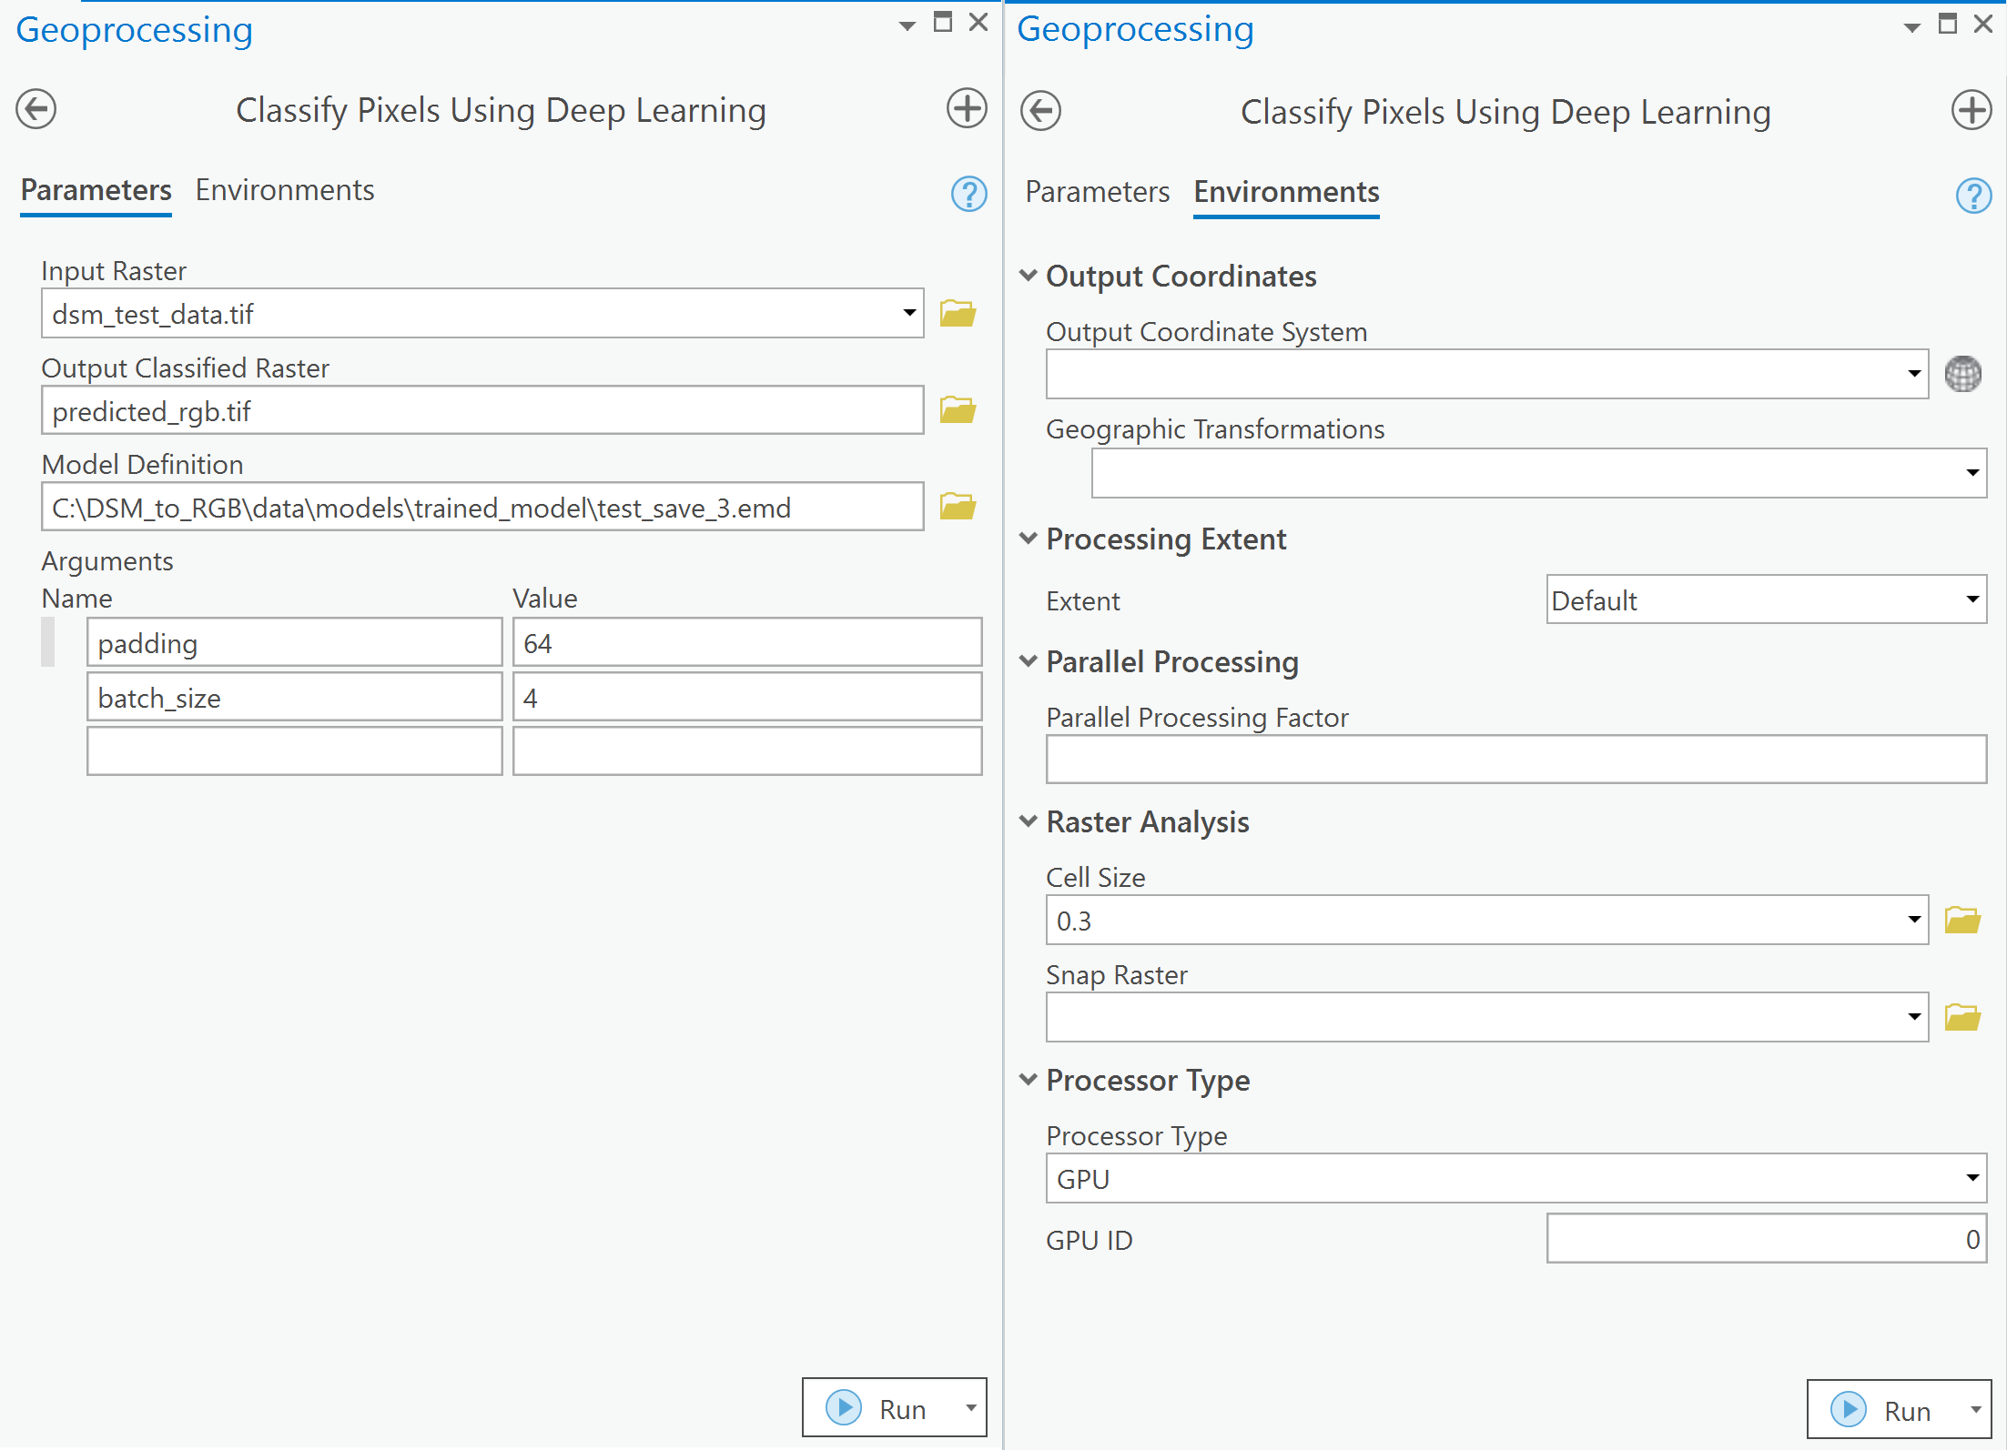Collapse the Processor Type section

1029,1080
